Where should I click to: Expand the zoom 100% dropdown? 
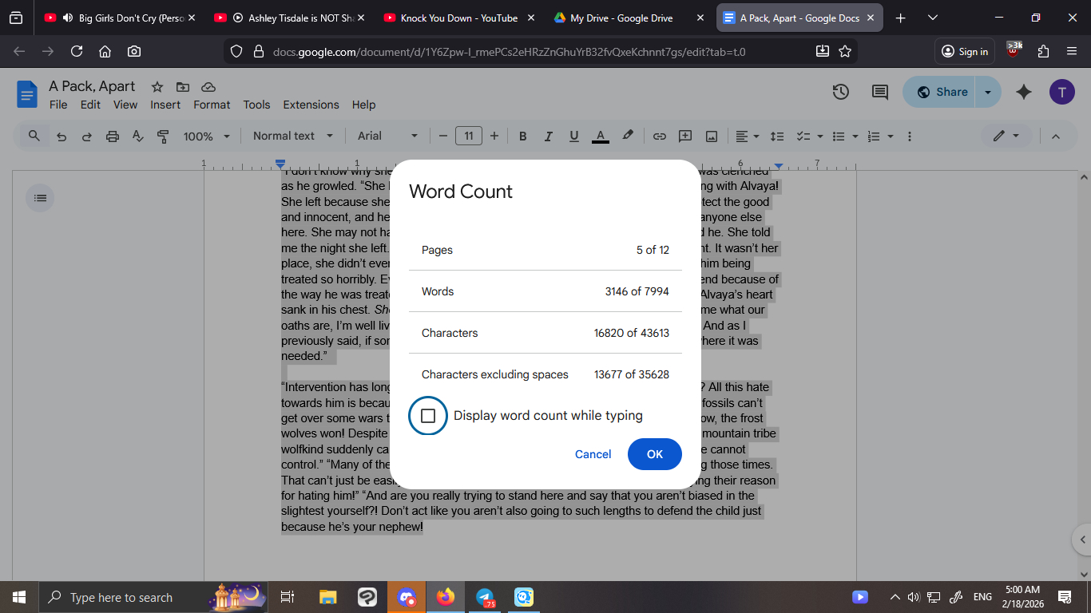pyautogui.click(x=206, y=136)
